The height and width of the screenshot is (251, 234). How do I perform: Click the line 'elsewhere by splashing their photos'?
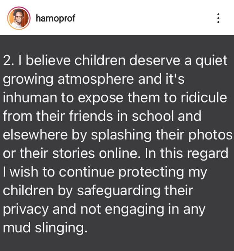pos(118,135)
